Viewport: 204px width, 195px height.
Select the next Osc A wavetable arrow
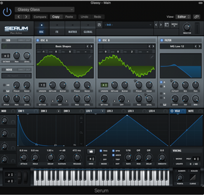click(91, 46)
